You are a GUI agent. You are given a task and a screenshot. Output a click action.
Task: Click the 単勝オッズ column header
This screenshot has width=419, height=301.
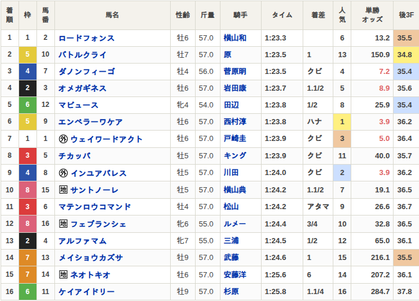[372, 15]
